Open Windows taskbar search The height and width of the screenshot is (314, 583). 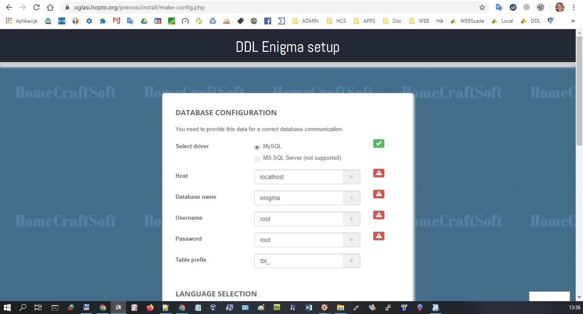pos(23,308)
